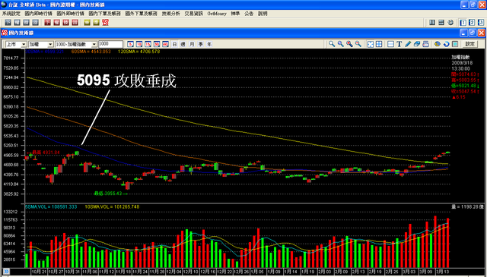Viewport: 487px width, 277px height.
Task: Open the 國外下單及帳務 menu
Action: coord(142,14)
